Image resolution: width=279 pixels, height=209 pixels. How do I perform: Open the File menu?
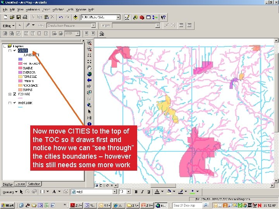tap(5, 9)
